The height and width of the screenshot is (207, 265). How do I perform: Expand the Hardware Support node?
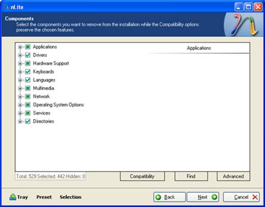(20, 63)
